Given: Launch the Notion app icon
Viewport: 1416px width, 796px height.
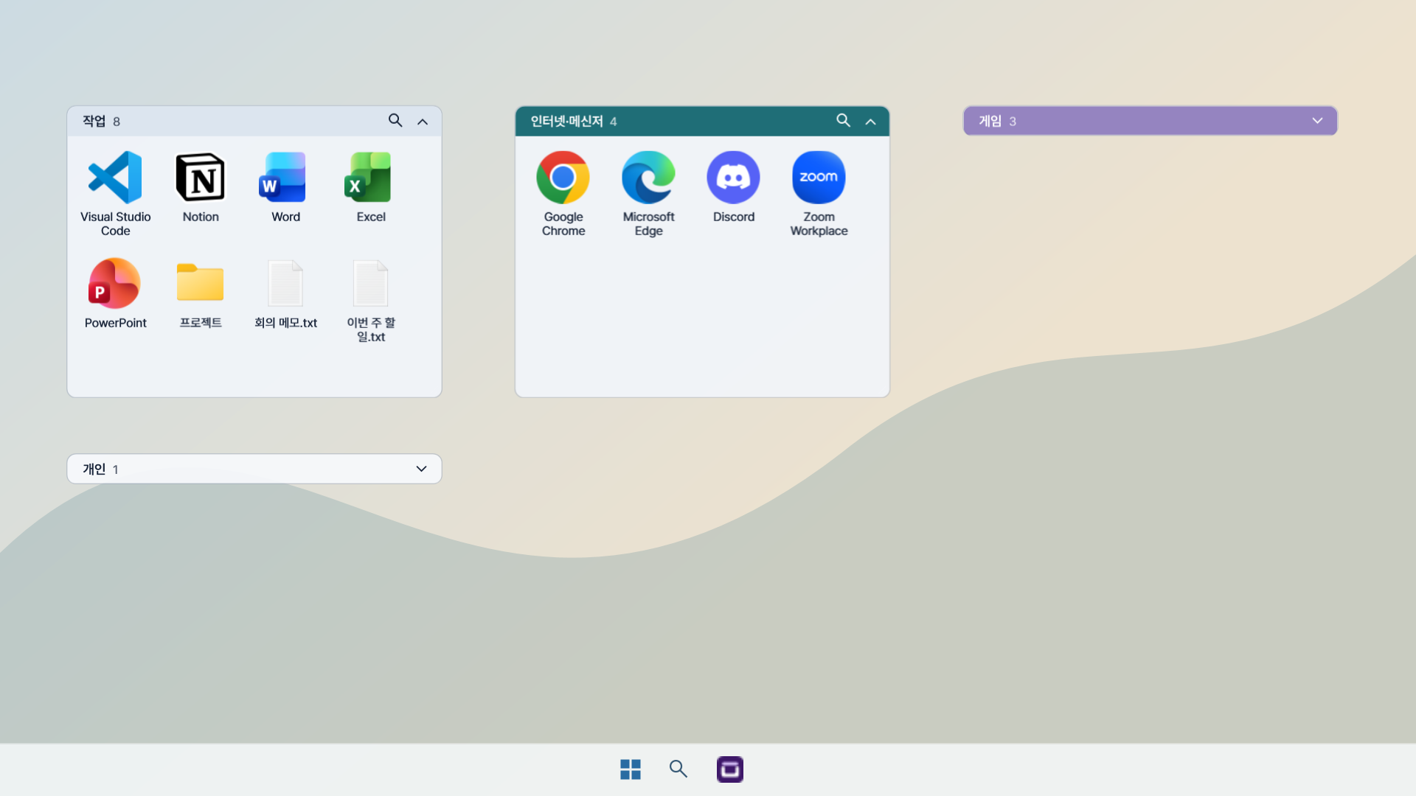Looking at the screenshot, I should [201, 178].
